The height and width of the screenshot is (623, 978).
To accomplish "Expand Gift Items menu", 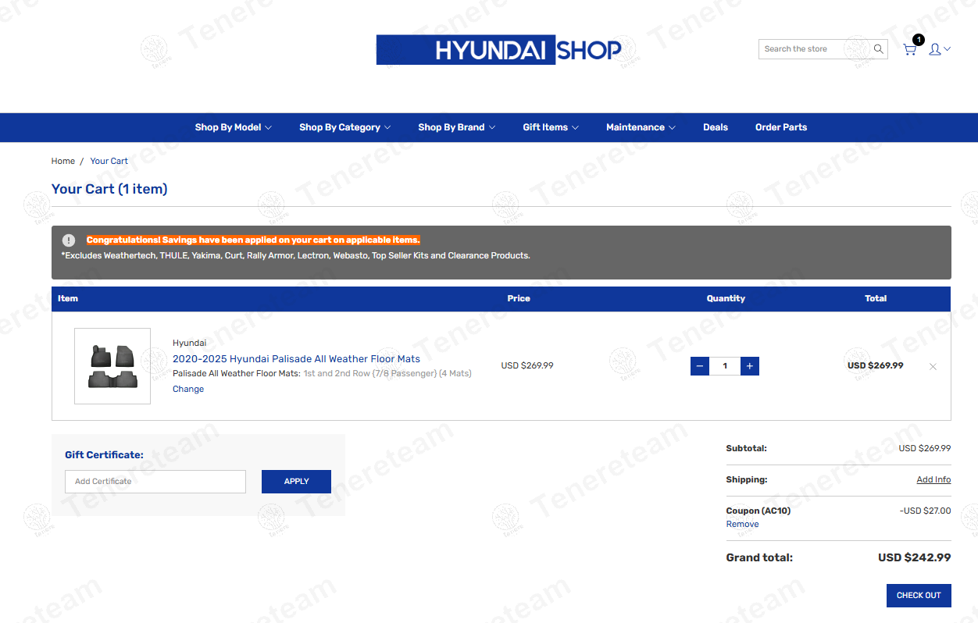I will coord(551,127).
